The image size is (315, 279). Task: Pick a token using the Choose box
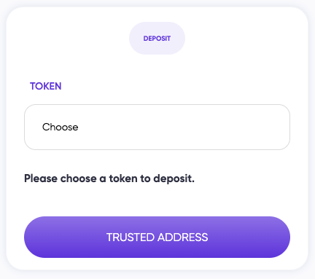coord(157,127)
